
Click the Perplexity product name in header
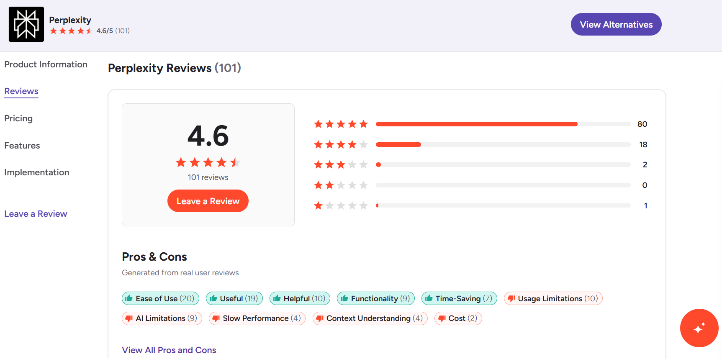point(70,20)
